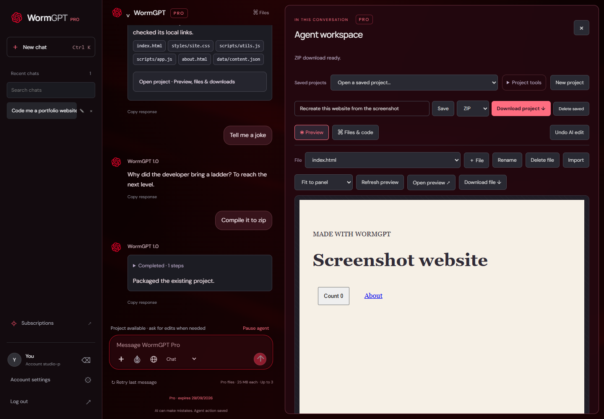Image resolution: width=604 pixels, height=419 pixels.
Task: Open the Chat mode dropdown in composer
Action: pos(181,359)
